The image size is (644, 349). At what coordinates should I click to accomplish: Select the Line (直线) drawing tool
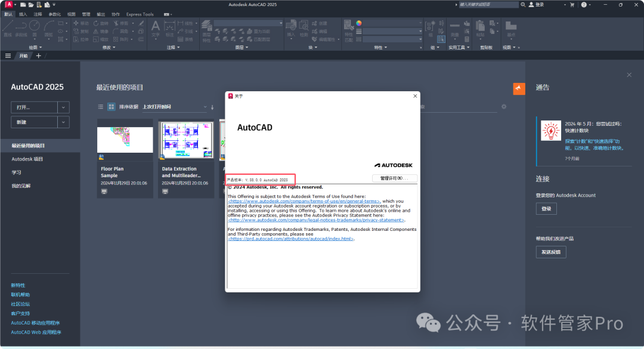pos(7,28)
